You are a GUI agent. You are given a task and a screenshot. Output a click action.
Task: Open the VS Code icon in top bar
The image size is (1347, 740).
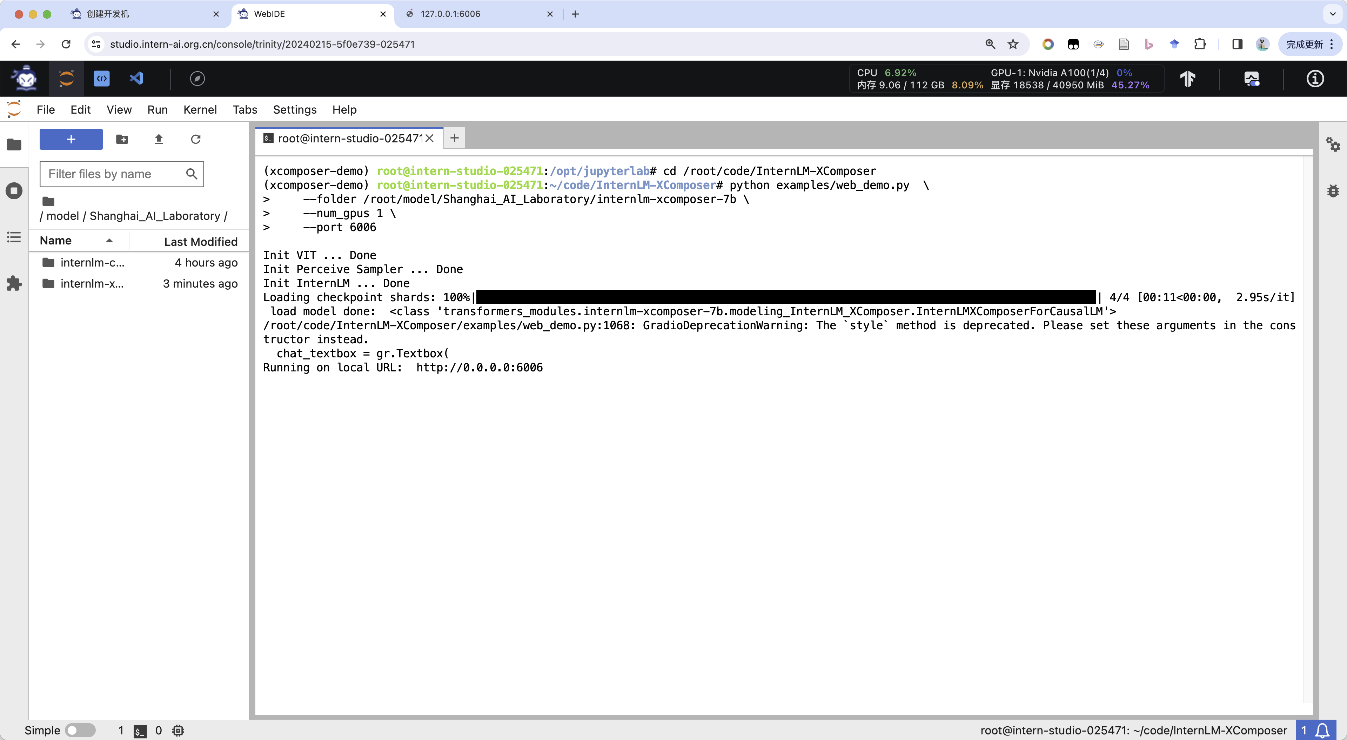click(x=136, y=79)
